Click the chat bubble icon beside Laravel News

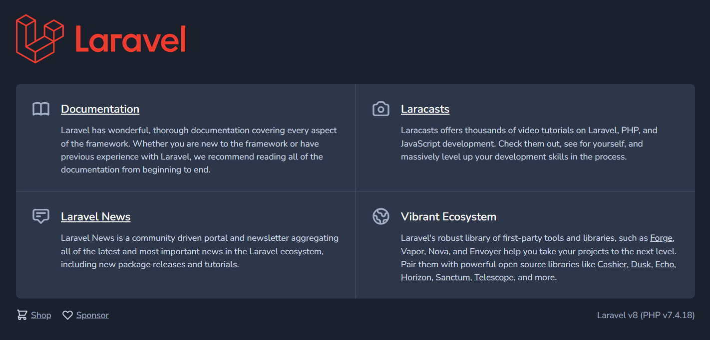[41, 216]
